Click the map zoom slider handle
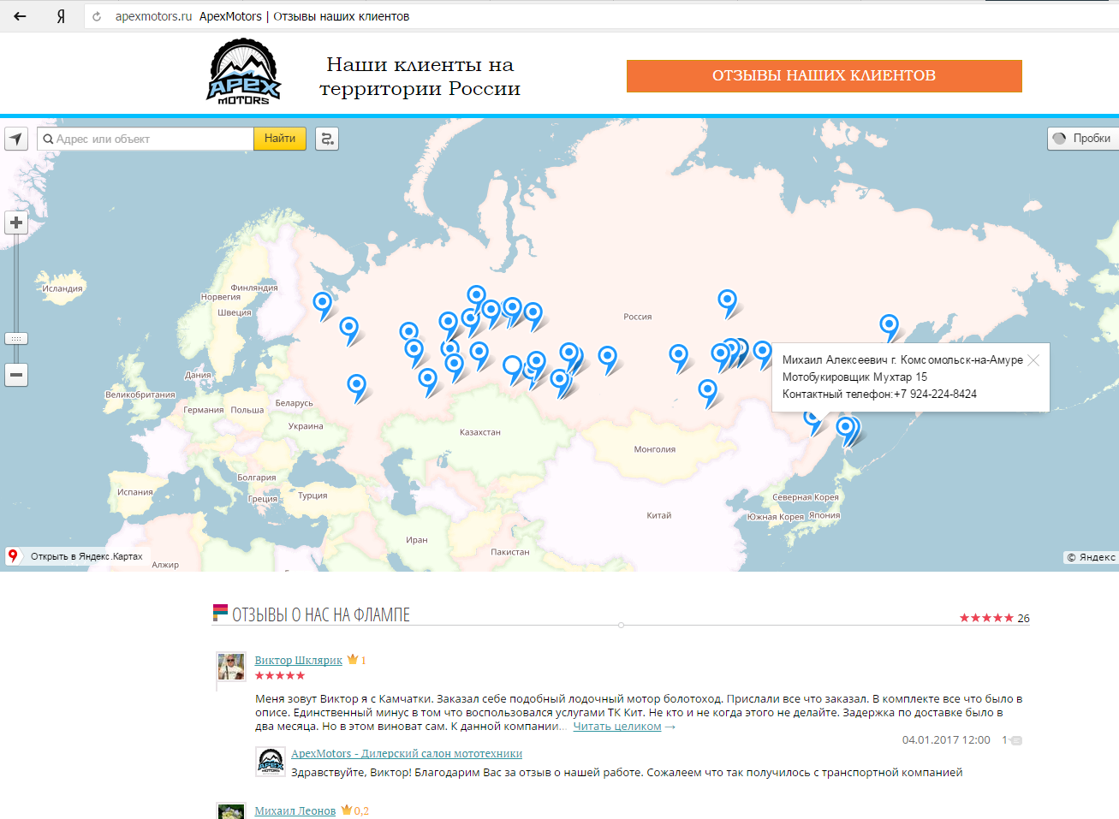Image resolution: width=1119 pixels, height=819 pixels. click(x=16, y=339)
